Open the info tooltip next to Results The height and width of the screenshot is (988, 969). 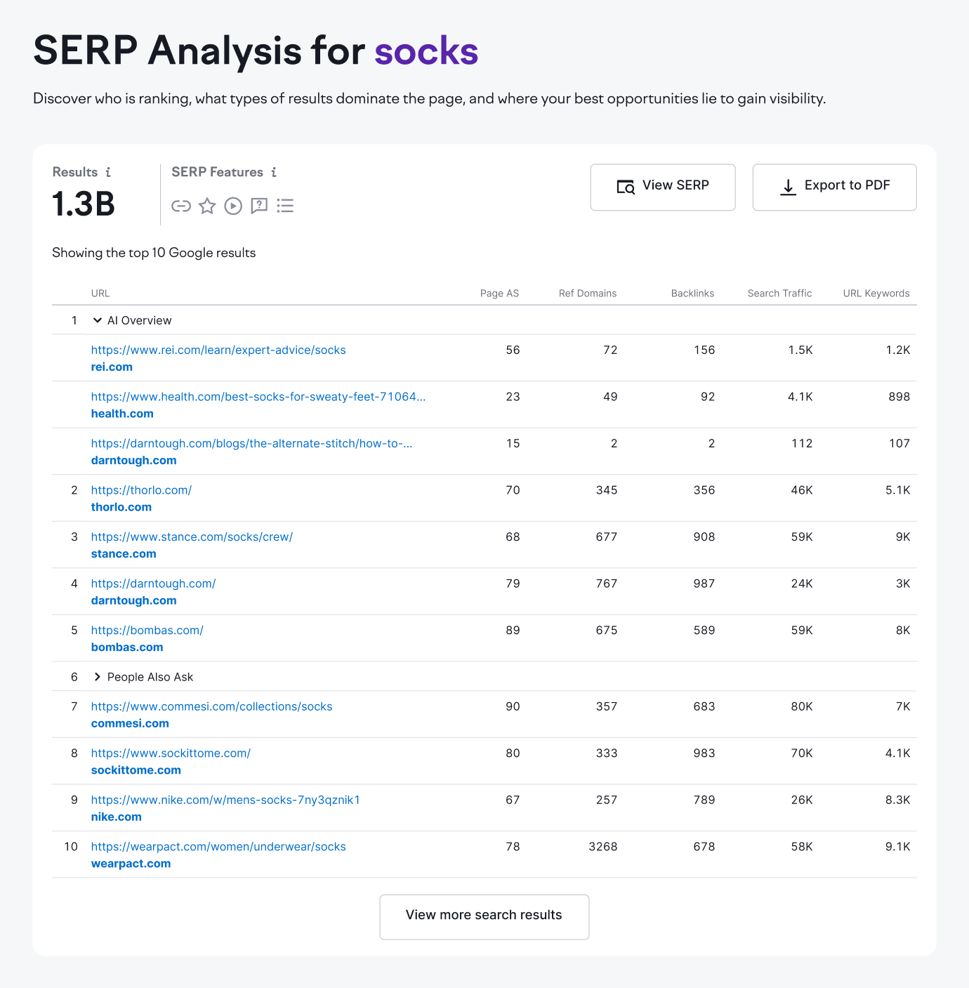[107, 171]
